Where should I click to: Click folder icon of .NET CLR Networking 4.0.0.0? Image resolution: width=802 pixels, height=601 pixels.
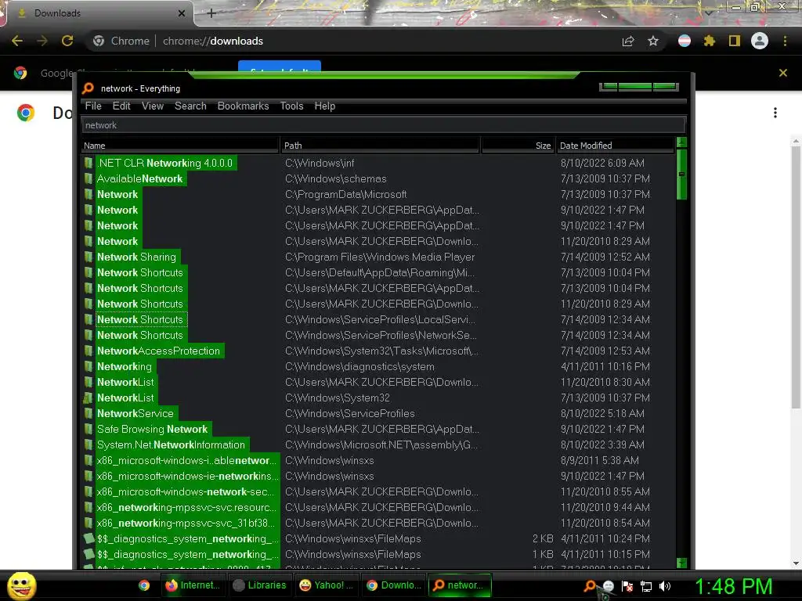point(89,163)
